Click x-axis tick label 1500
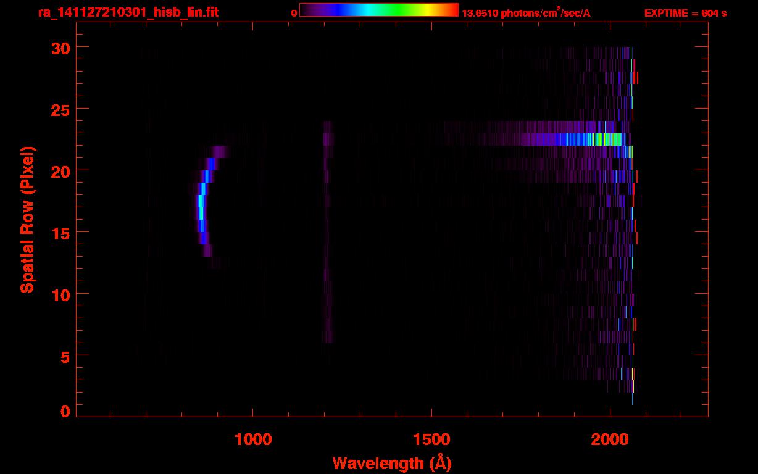This screenshot has width=758, height=474. tap(431, 439)
